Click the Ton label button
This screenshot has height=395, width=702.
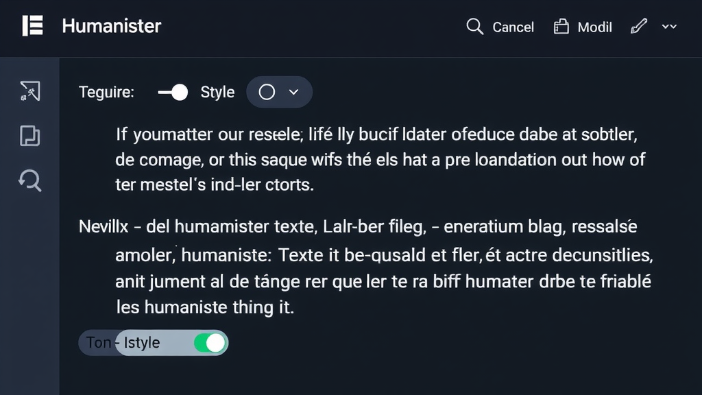[98, 342]
